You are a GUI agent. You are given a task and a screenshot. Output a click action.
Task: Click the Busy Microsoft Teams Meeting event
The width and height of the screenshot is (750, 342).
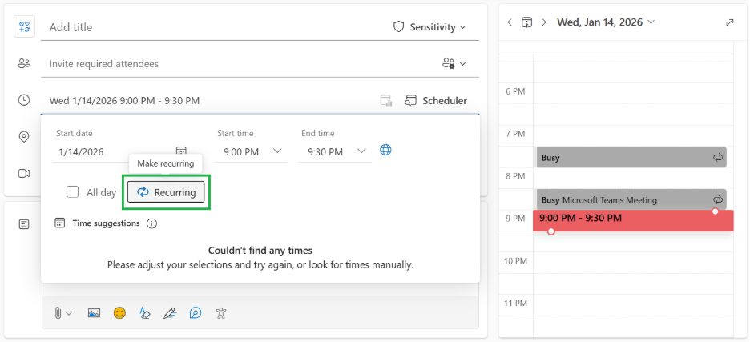631,199
